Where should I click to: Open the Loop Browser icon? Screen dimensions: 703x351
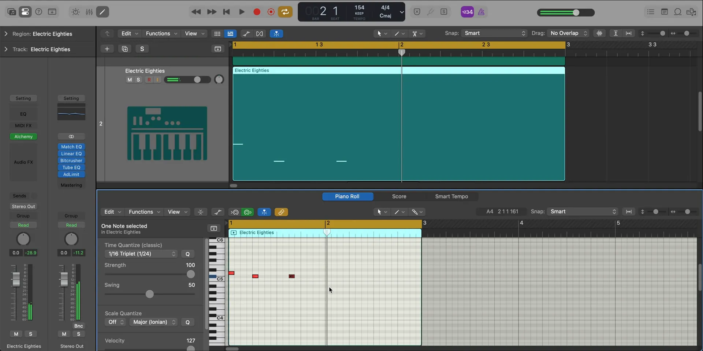tap(678, 12)
